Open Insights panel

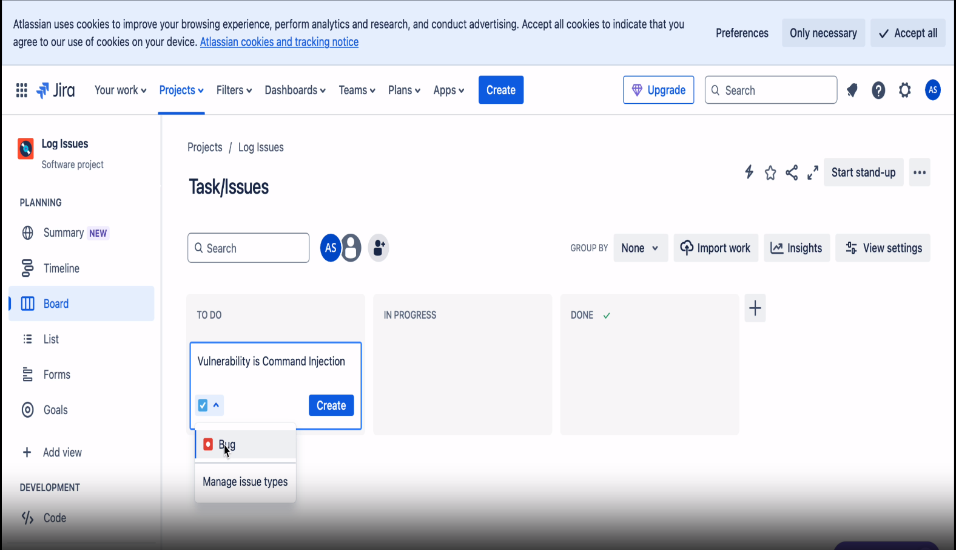coord(796,248)
